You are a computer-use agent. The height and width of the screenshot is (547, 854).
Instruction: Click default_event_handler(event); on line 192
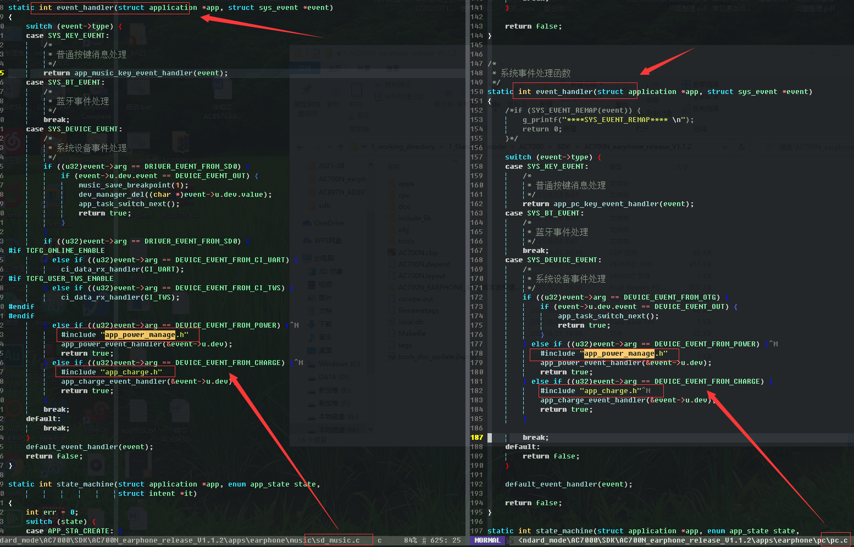point(569,484)
